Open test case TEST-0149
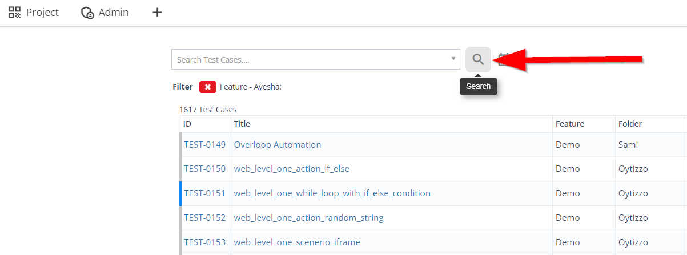 pyautogui.click(x=204, y=145)
